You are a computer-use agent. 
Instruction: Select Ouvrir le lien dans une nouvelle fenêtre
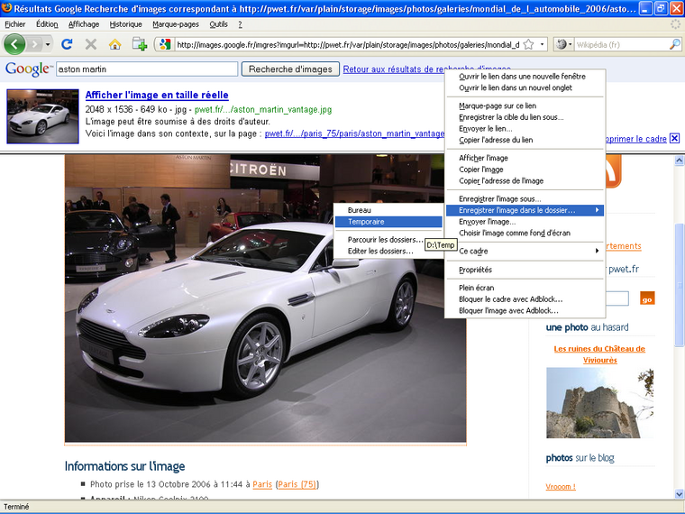tap(525, 77)
